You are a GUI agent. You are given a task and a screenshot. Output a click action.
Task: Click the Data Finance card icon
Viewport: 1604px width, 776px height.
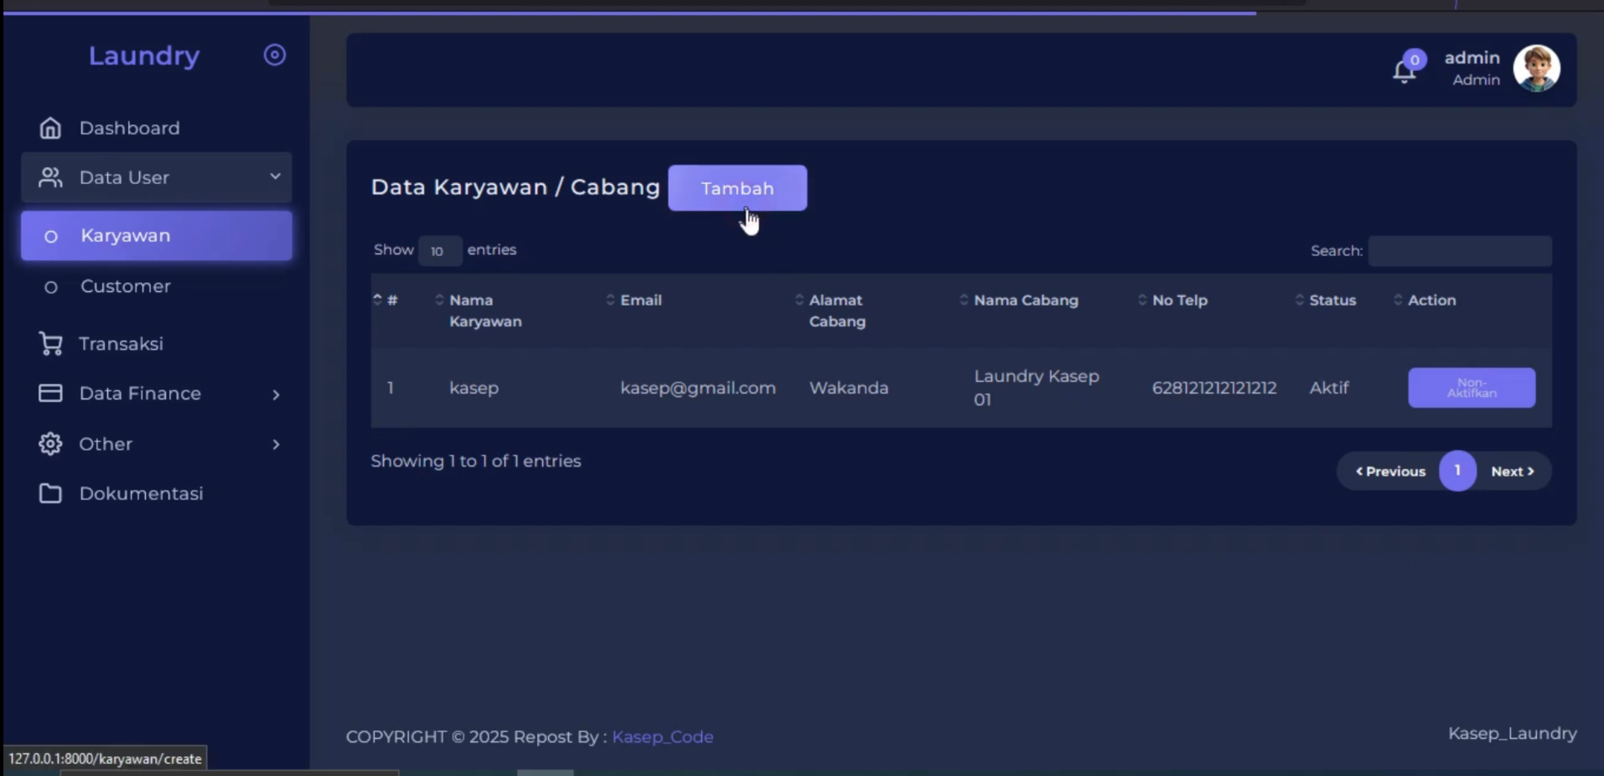[x=50, y=393]
